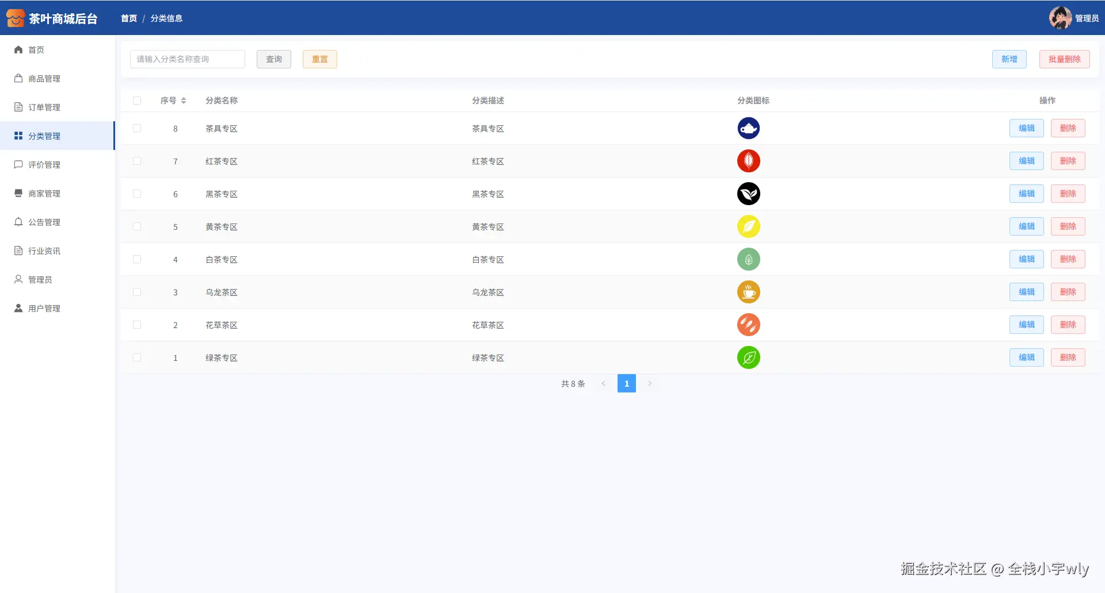Viewport: 1105px width, 593px height.
Task: Navigate to 行业资讯 in sidebar
Action: tap(58, 251)
